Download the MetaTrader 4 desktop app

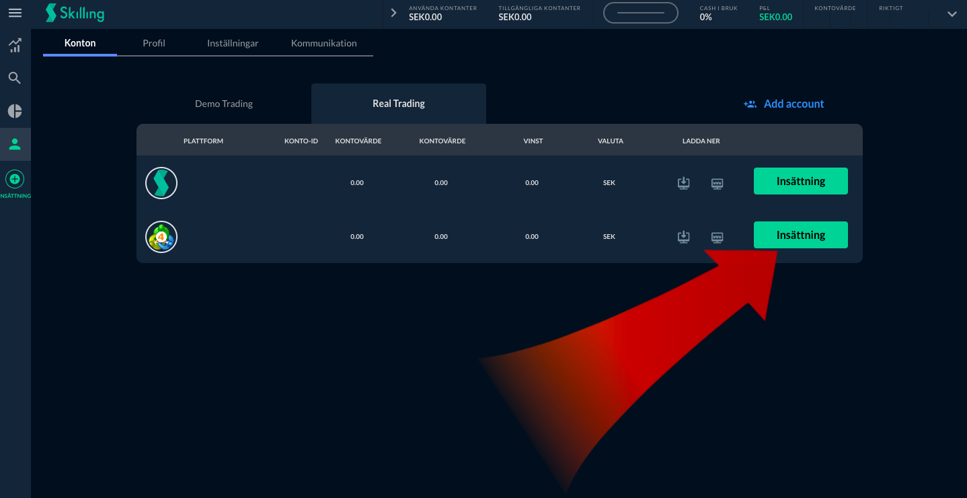coord(684,237)
